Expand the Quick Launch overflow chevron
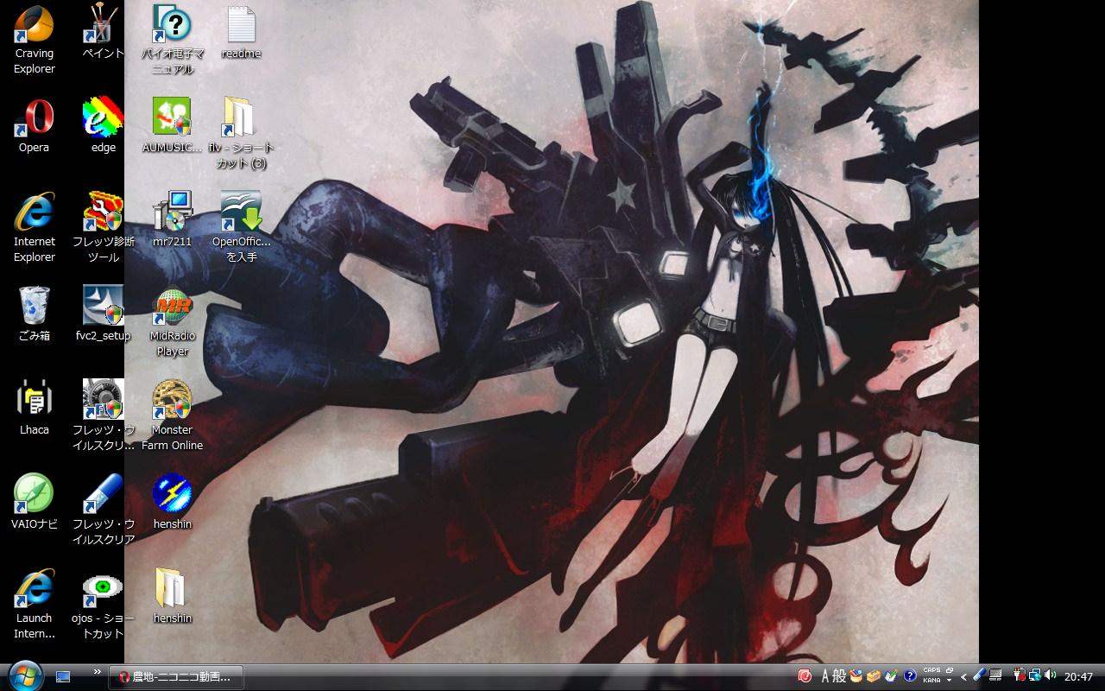 click(x=98, y=671)
